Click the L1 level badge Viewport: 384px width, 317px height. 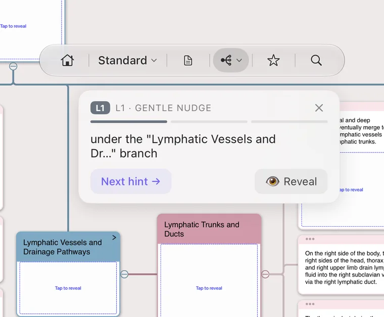tap(100, 108)
